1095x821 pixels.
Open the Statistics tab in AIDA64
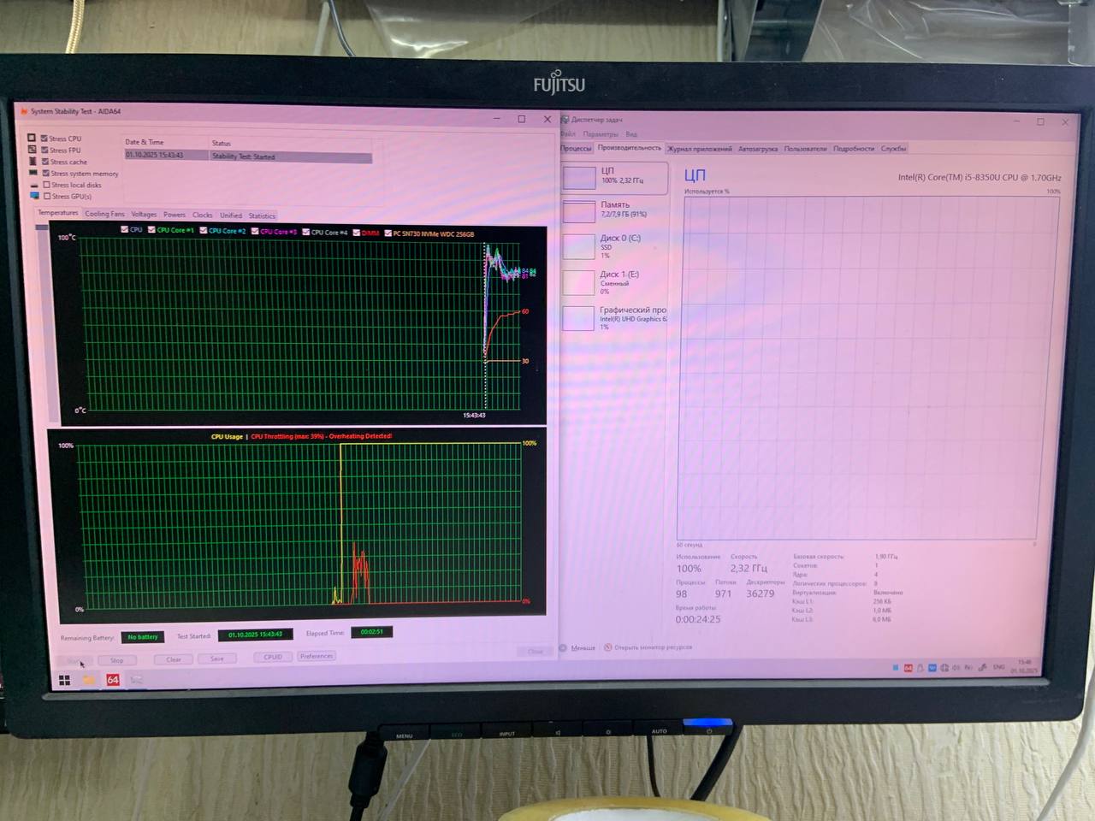pyautogui.click(x=262, y=216)
